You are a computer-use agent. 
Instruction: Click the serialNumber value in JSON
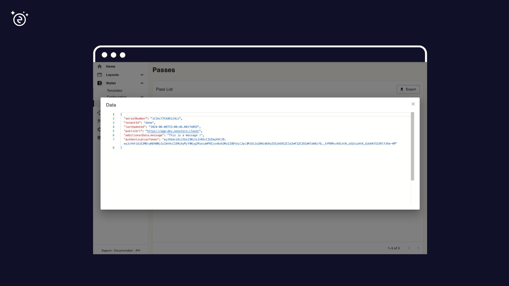165,119
